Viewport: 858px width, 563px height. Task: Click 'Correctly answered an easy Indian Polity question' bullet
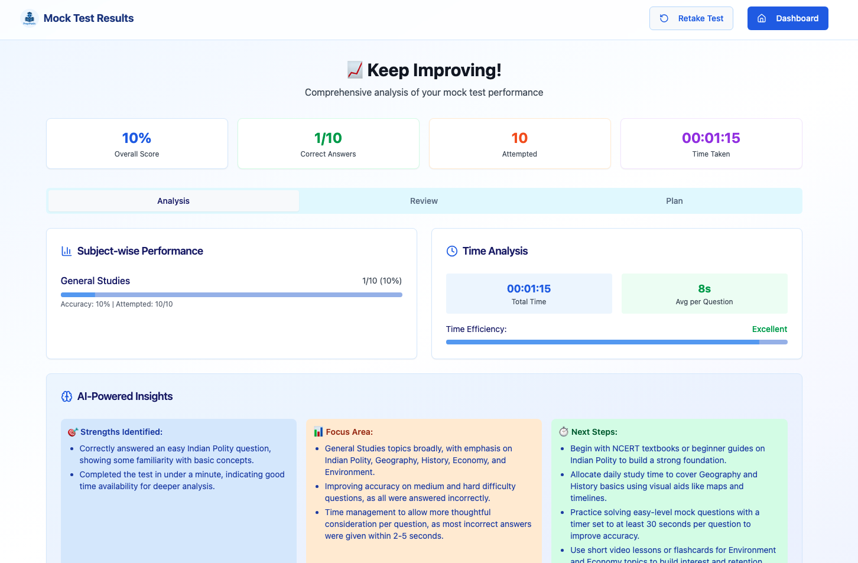point(175,454)
